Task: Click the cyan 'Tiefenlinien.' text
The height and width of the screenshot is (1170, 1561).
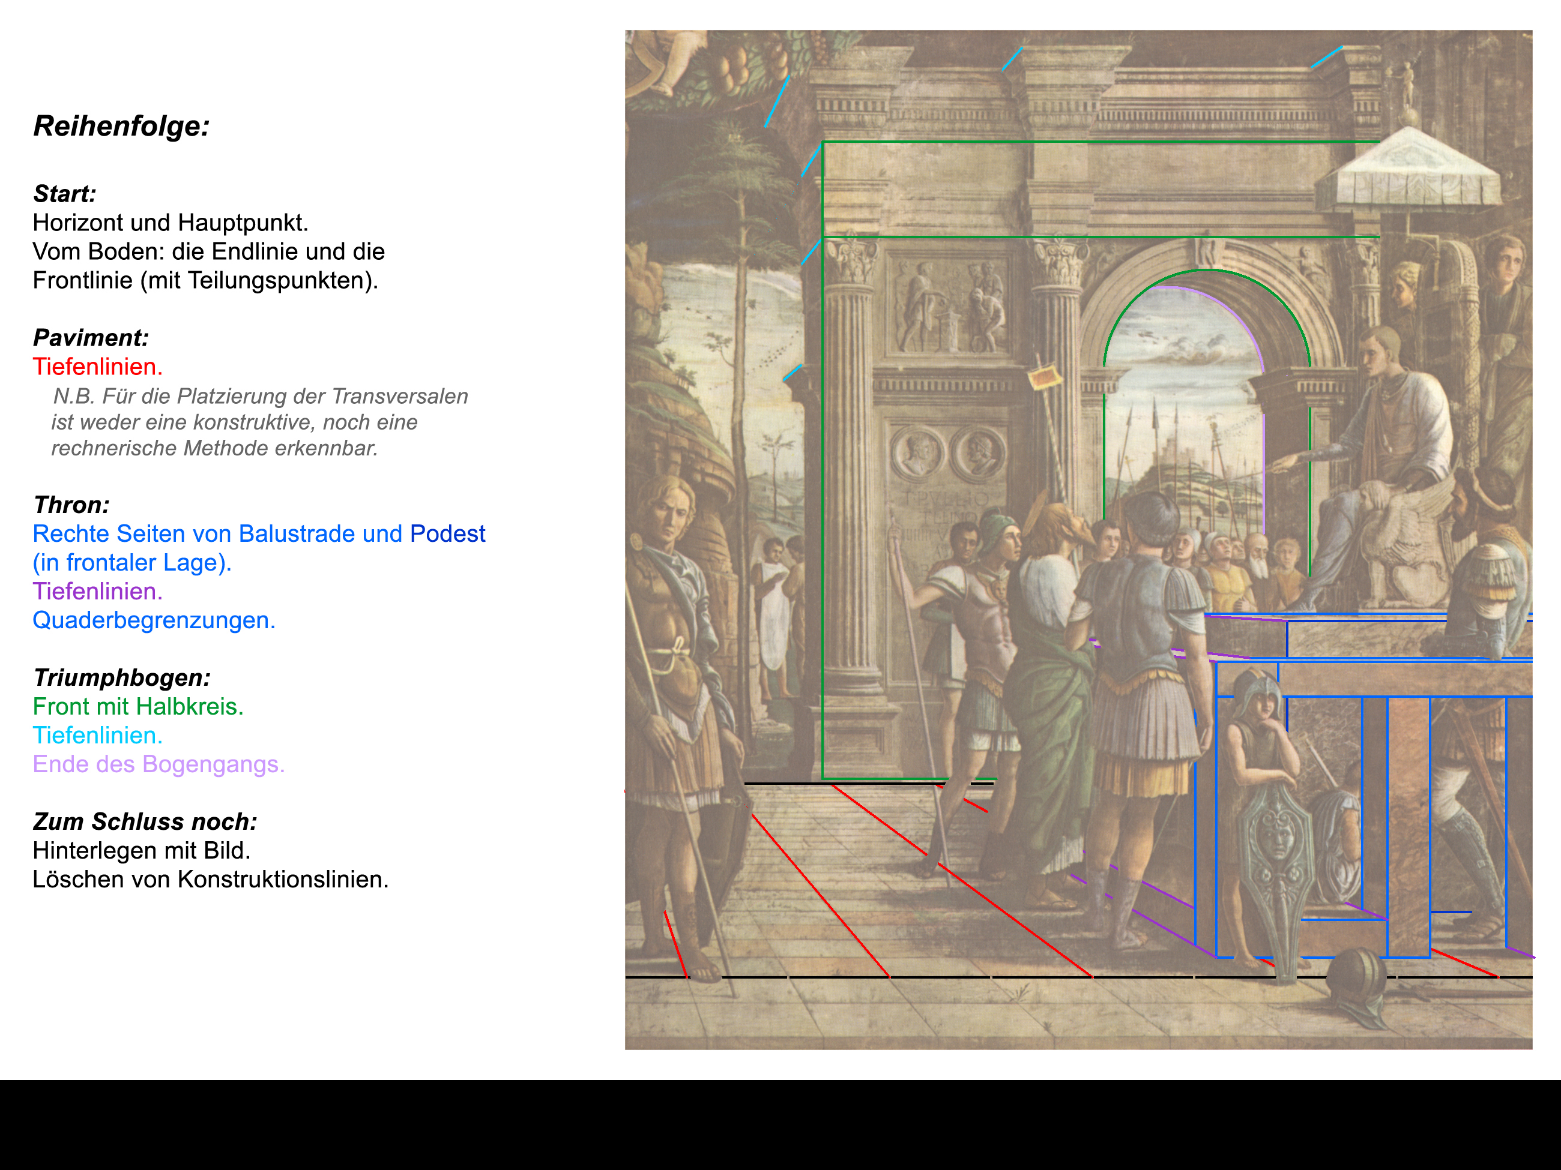Action: [x=97, y=736]
